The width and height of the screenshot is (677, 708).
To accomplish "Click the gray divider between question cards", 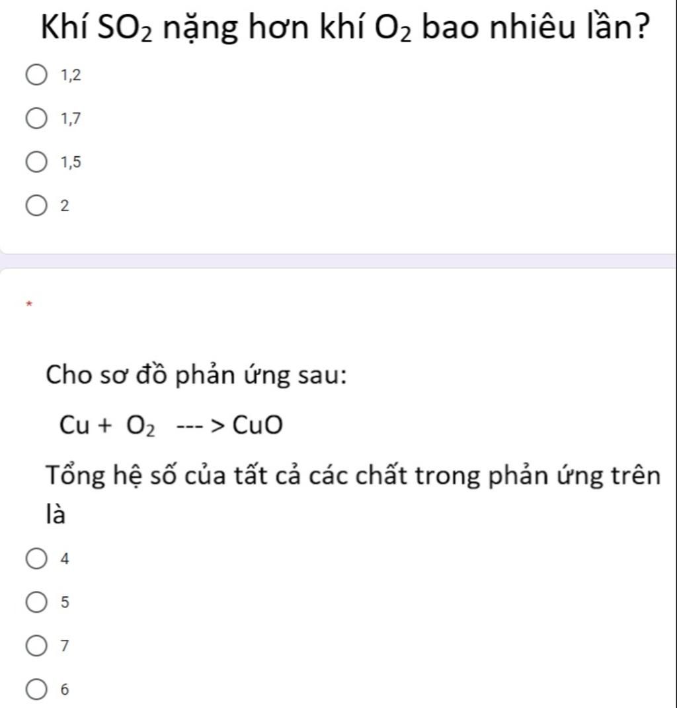I will tap(338, 261).
